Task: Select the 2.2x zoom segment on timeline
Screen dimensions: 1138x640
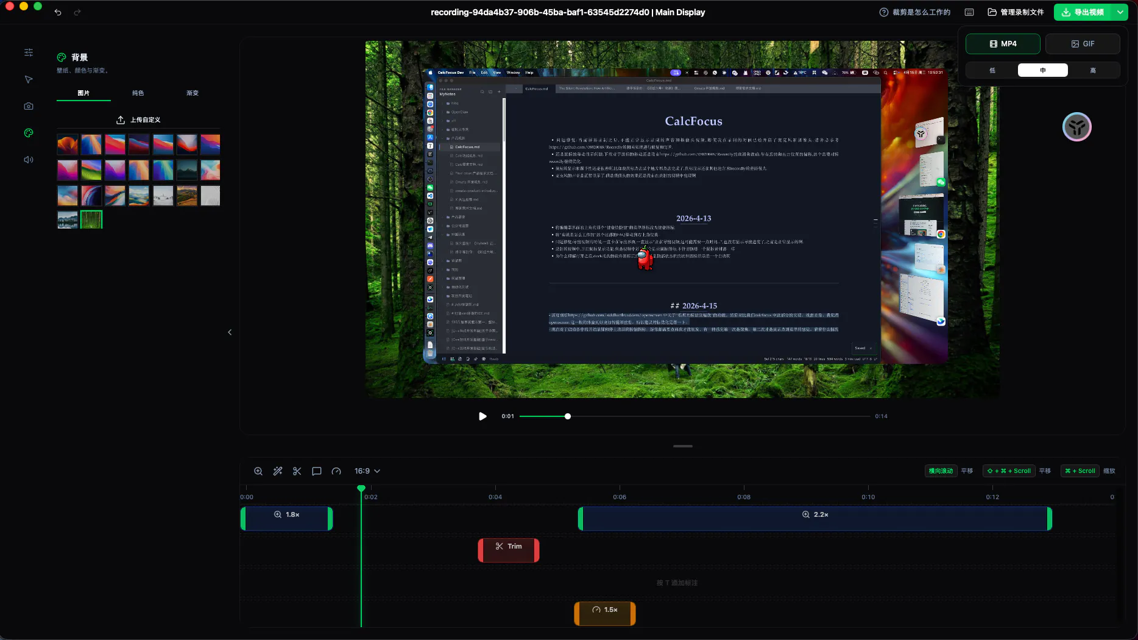Action: [815, 519]
